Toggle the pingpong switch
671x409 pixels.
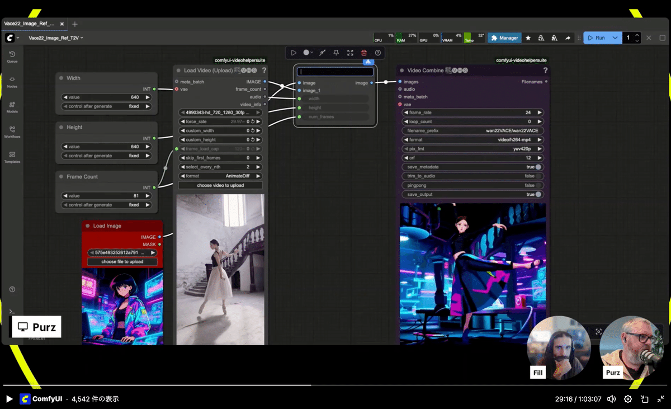[x=538, y=185]
